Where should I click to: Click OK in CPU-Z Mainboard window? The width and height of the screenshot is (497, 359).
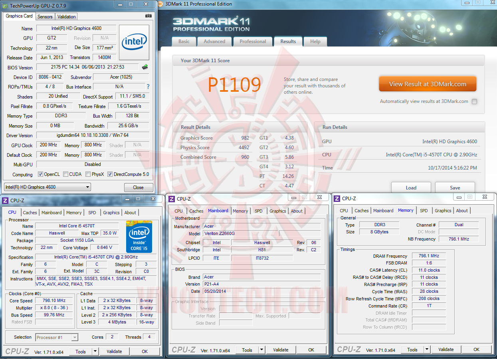tap(311, 350)
